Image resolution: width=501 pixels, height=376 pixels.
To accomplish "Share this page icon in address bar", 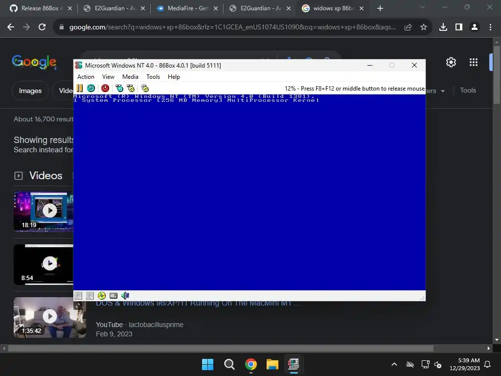I will pos(408,27).
